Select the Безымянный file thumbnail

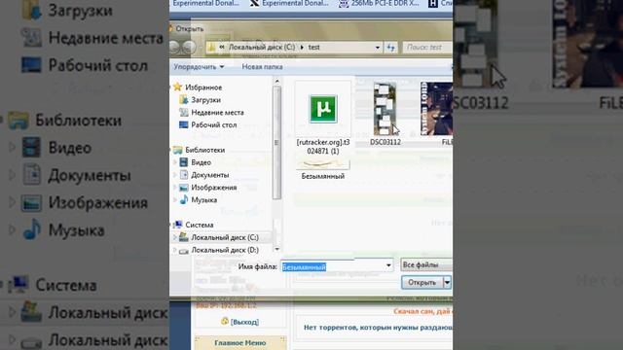[322, 164]
